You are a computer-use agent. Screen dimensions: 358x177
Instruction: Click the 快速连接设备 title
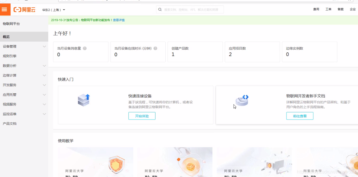click(140, 96)
